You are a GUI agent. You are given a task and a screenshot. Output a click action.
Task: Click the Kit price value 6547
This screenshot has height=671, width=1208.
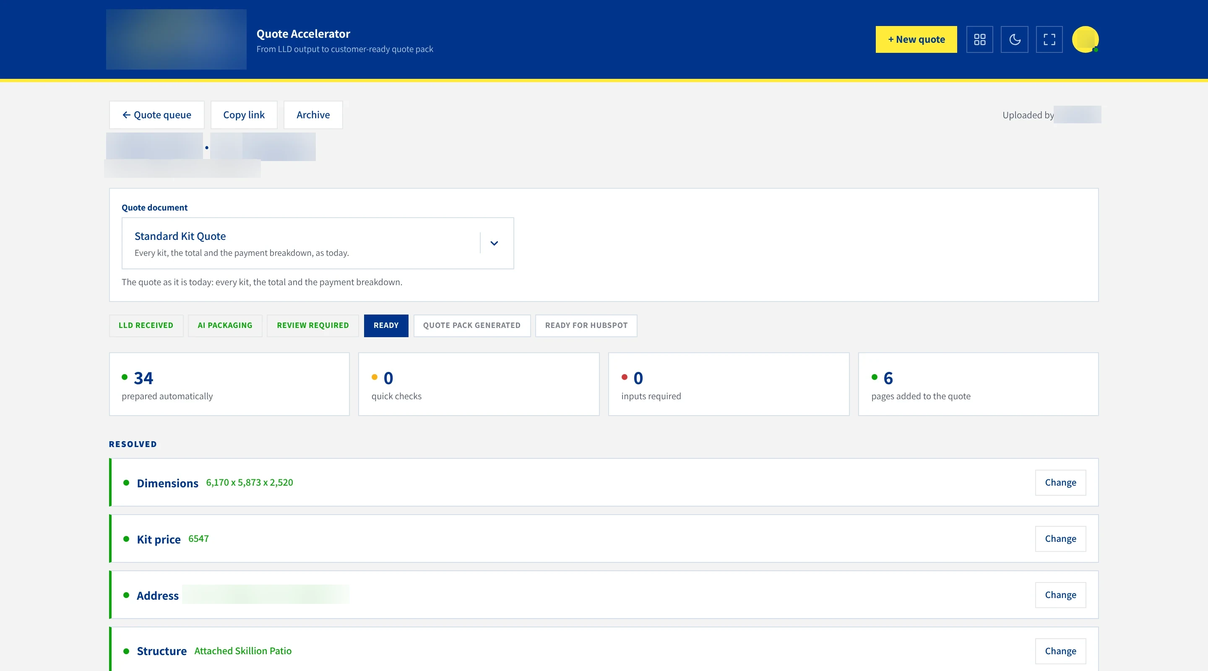coord(198,539)
